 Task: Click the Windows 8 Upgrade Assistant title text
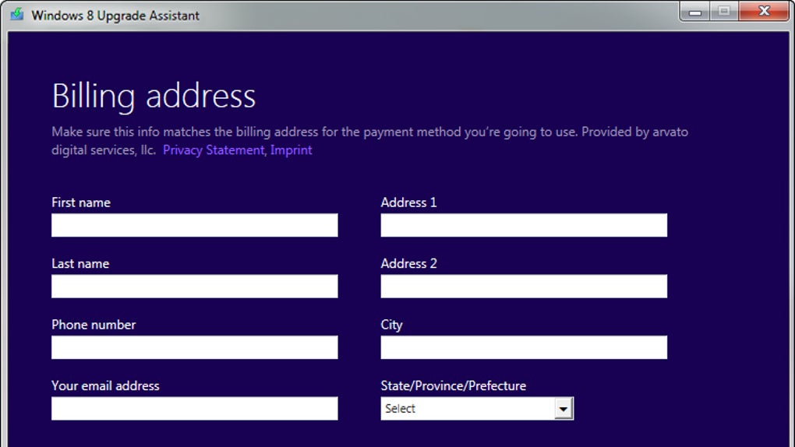pyautogui.click(x=115, y=16)
